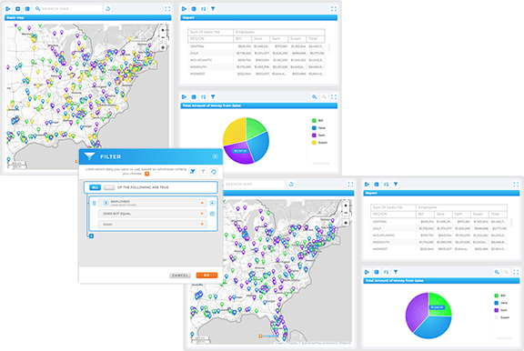Close the Filter dialog
This screenshot has width=524, height=351.
(x=215, y=156)
